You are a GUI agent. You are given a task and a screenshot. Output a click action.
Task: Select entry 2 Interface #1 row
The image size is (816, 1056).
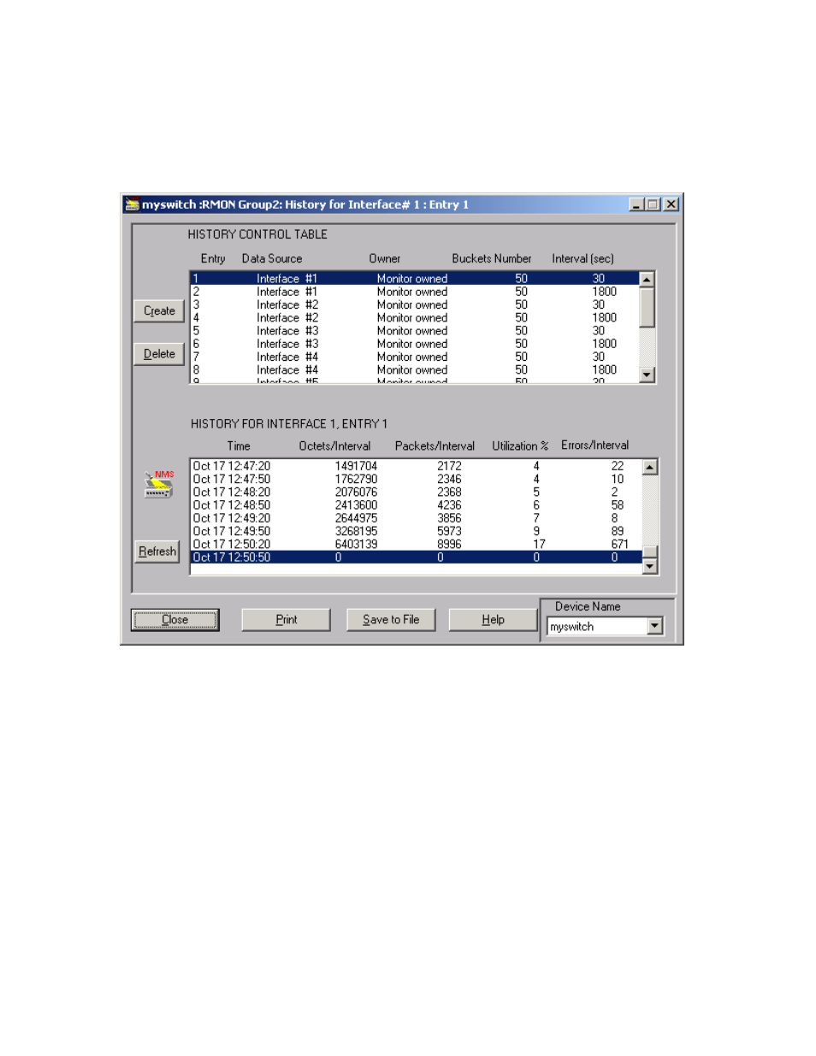pyautogui.click(x=415, y=292)
